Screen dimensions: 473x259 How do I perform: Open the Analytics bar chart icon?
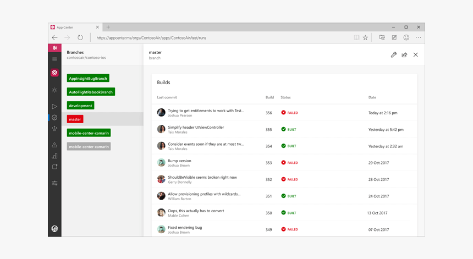(x=54, y=156)
